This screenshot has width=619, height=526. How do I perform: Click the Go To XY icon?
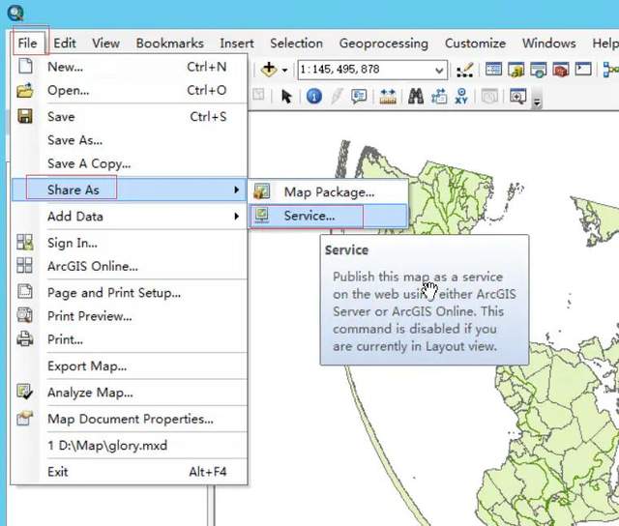point(461,97)
